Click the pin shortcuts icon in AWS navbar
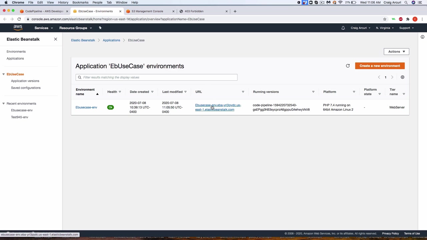The image size is (427, 240). tap(100, 28)
